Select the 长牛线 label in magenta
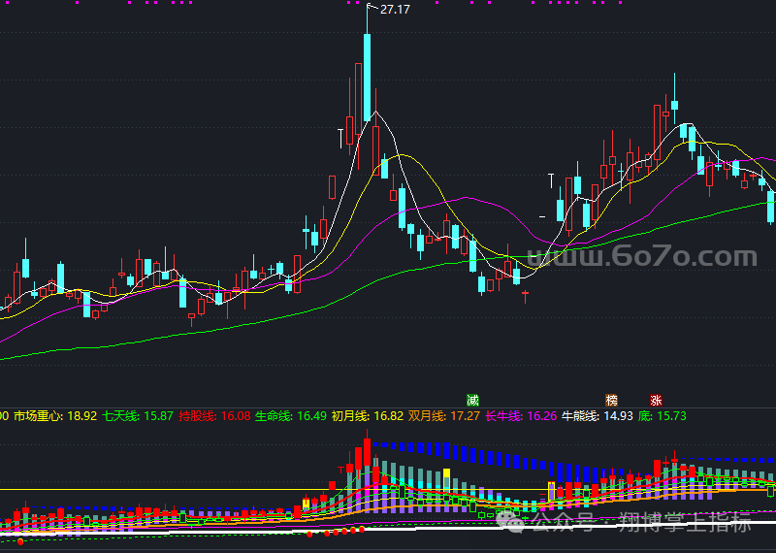776x553 pixels. click(x=503, y=415)
